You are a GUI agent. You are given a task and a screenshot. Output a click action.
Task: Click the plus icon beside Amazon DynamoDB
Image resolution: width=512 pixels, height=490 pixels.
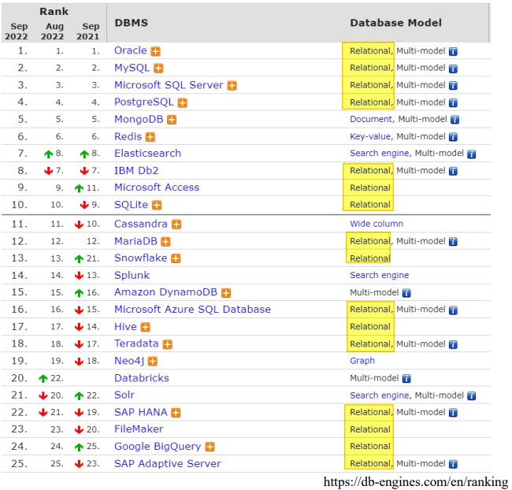pos(226,293)
